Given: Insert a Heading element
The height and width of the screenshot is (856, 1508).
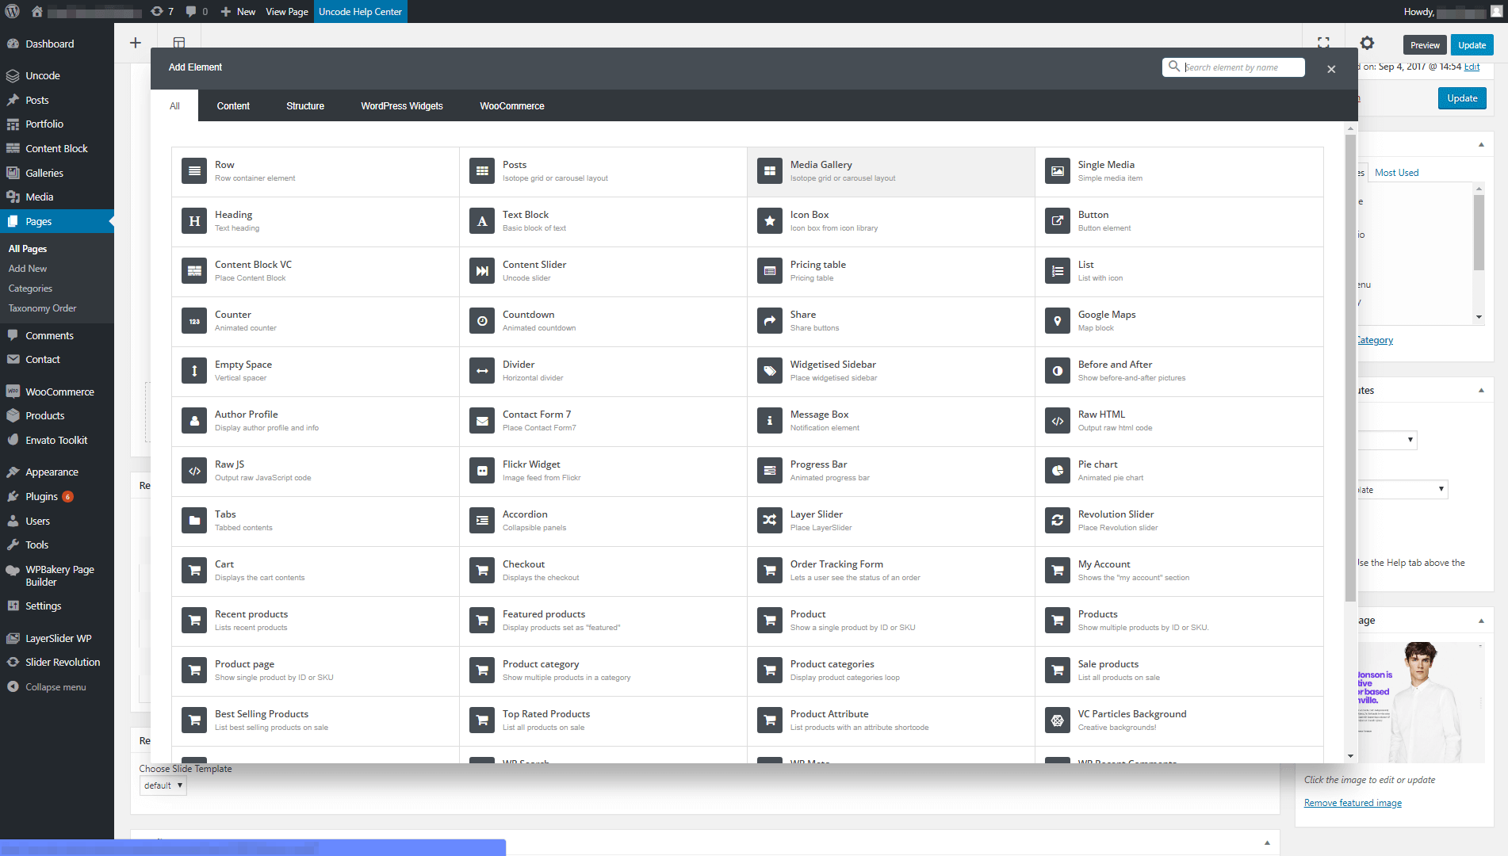Looking at the screenshot, I should click(x=316, y=221).
